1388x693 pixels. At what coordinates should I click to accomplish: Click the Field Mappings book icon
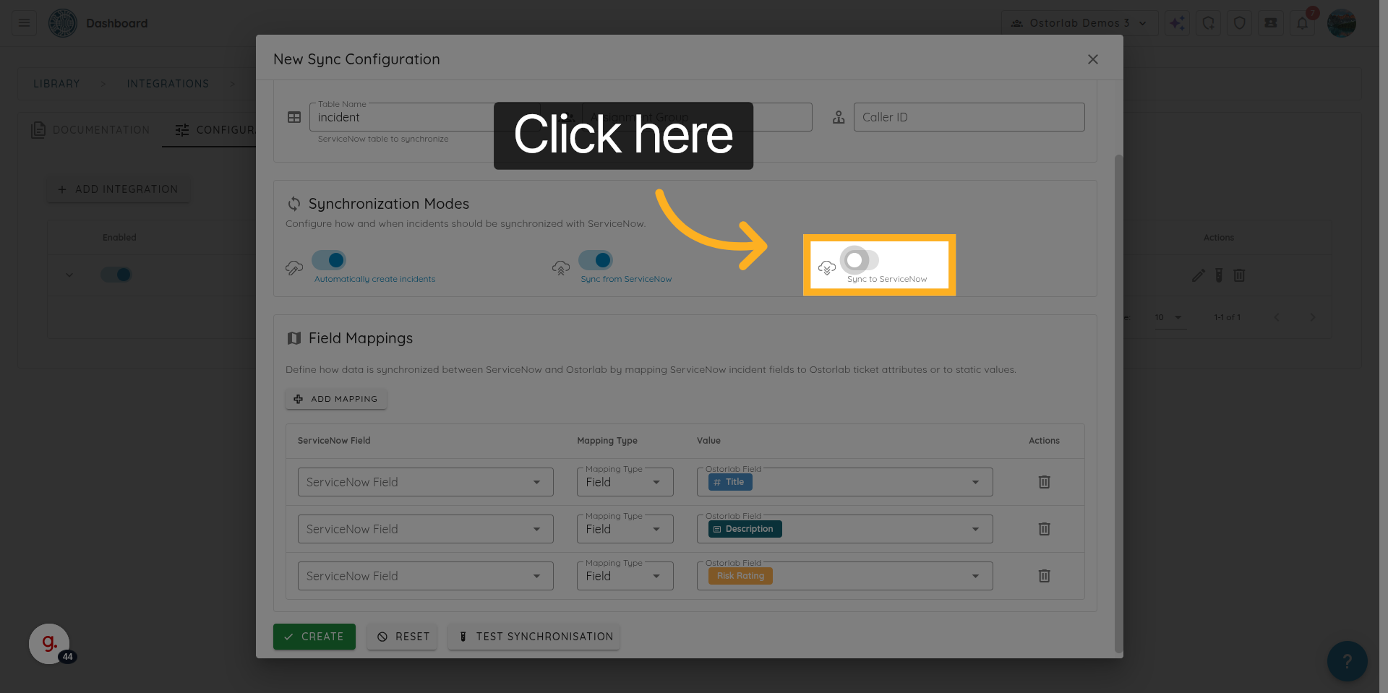(294, 337)
